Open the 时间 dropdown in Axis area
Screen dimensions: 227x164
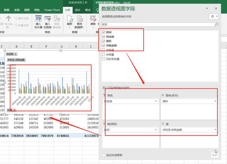pyautogui.click(x=156, y=130)
